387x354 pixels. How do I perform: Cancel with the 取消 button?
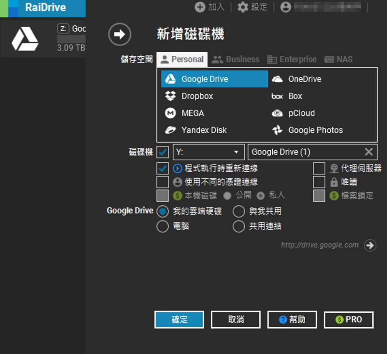pyautogui.click(x=236, y=320)
